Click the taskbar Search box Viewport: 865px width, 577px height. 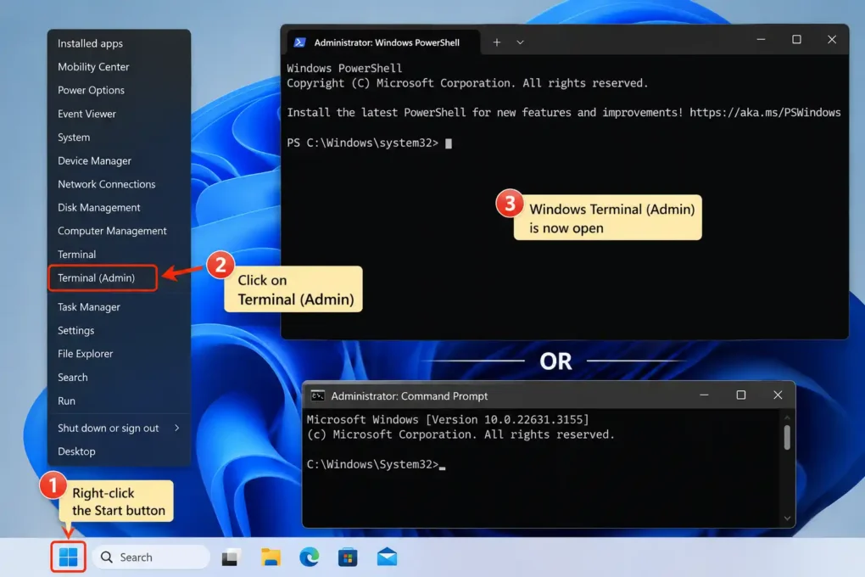[151, 557]
